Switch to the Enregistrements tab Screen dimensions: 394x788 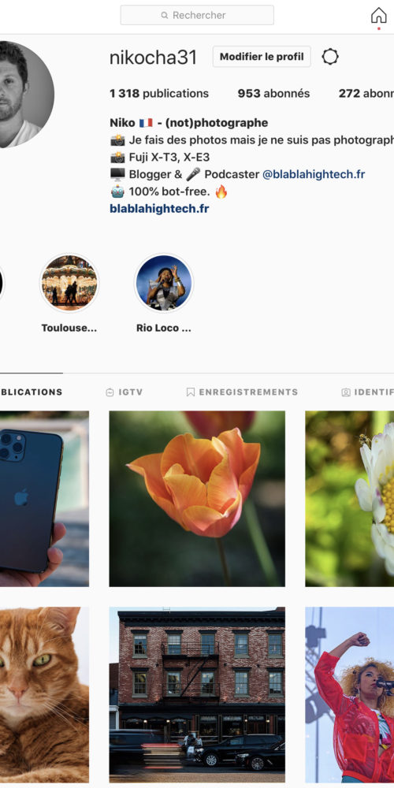tap(242, 392)
